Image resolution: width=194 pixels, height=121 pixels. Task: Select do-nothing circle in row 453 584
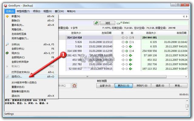(x=127, y=60)
